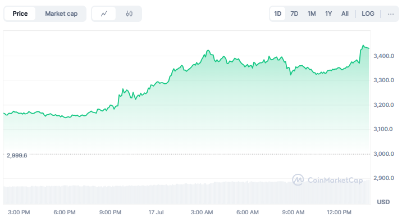The height and width of the screenshot is (221, 402).
Task: Click the 3:00 PM time axis label
Action: (x=19, y=212)
